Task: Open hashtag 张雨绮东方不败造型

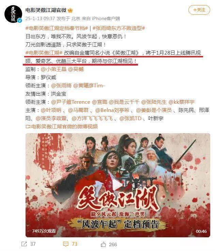Action: 119,28
